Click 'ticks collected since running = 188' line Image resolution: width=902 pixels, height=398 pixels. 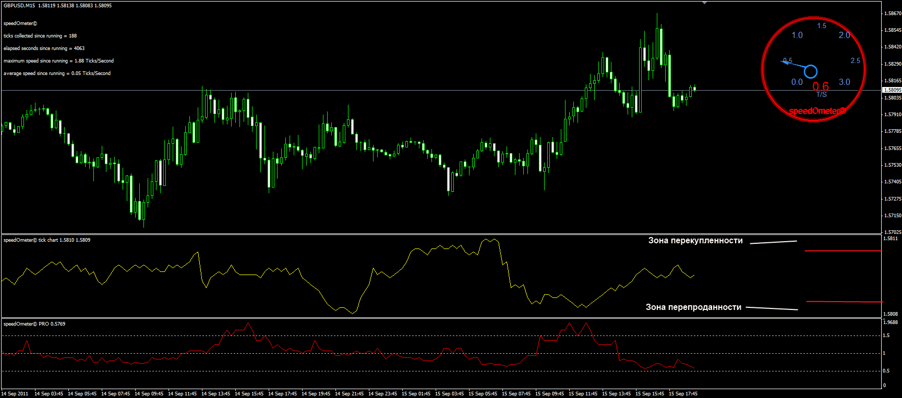pos(40,36)
